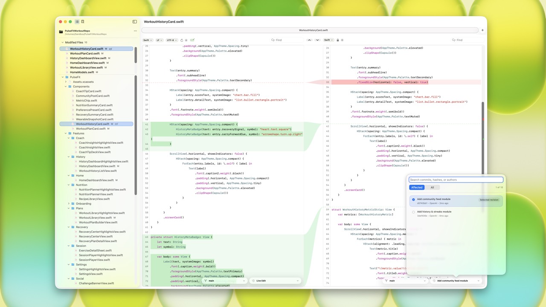This screenshot has width=546, height=307.
Task: Toggle the sidebar panel icon
Action: pos(135,22)
